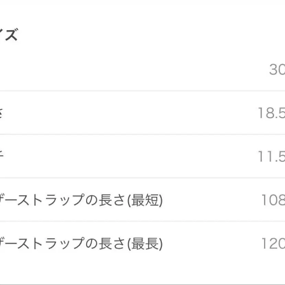The width and height of the screenshot is (285, 285).
Task: Click the divider between 108 and 120 rows
Action: [x=142, y=221]
